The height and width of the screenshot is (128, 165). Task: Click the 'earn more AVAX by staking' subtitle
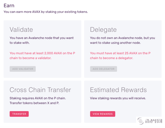46,12
